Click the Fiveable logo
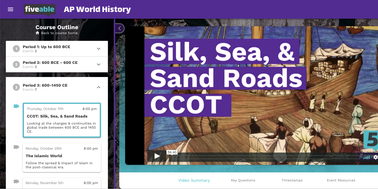This screenshot has width=378, height=189. (x=40, y=10)
